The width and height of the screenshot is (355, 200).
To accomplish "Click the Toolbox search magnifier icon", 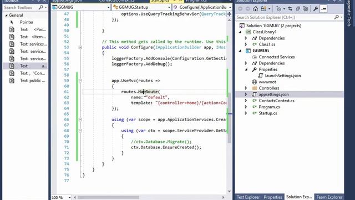I will pos(40,7).
